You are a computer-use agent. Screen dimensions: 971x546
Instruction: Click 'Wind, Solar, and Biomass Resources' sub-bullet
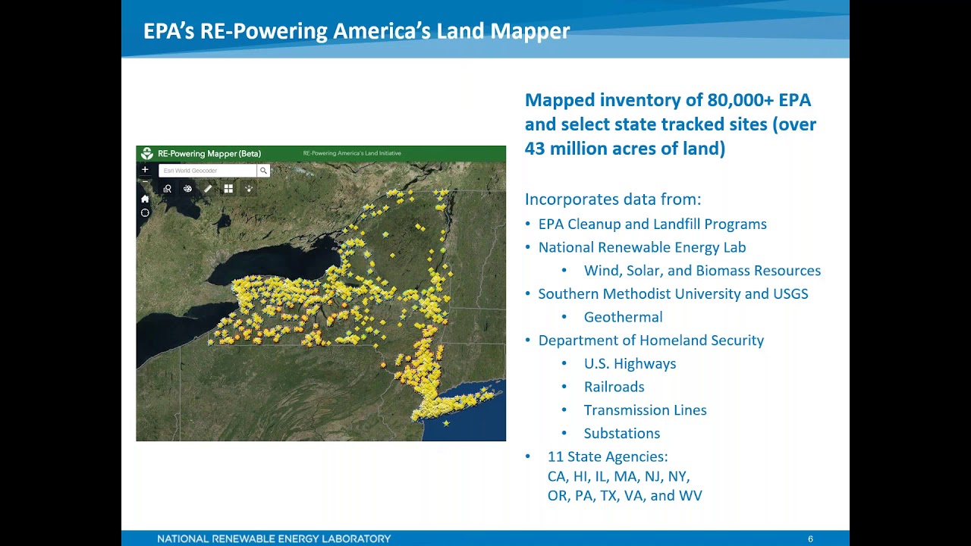coord(702,271)
